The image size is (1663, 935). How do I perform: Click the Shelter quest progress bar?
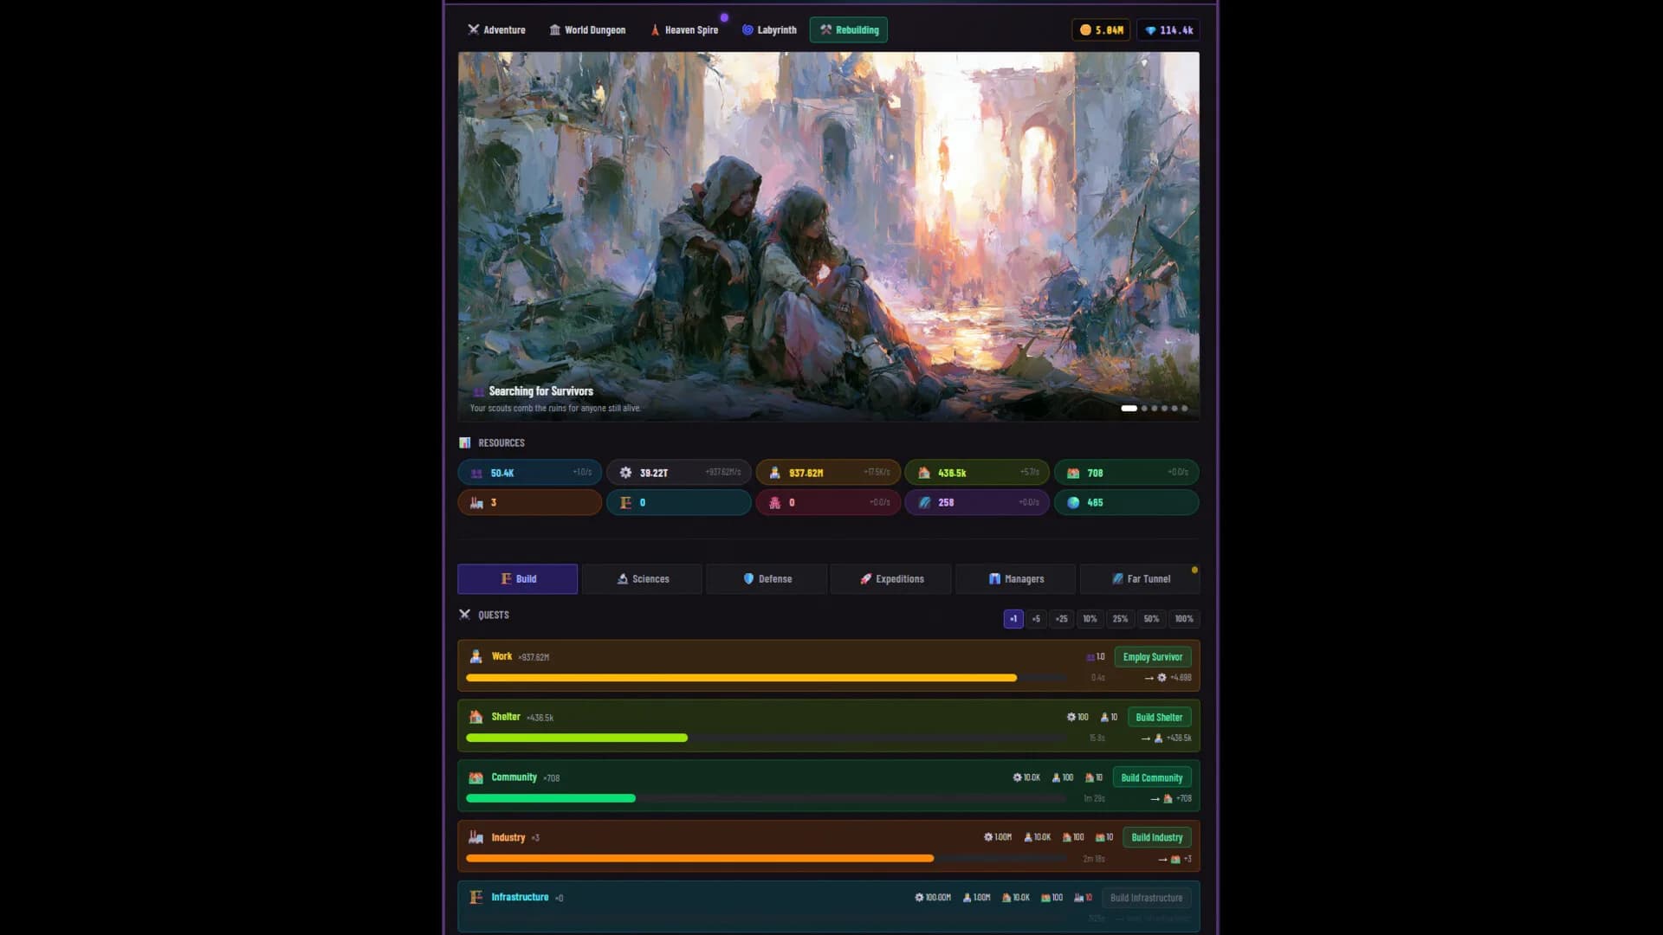pos(767,738)
